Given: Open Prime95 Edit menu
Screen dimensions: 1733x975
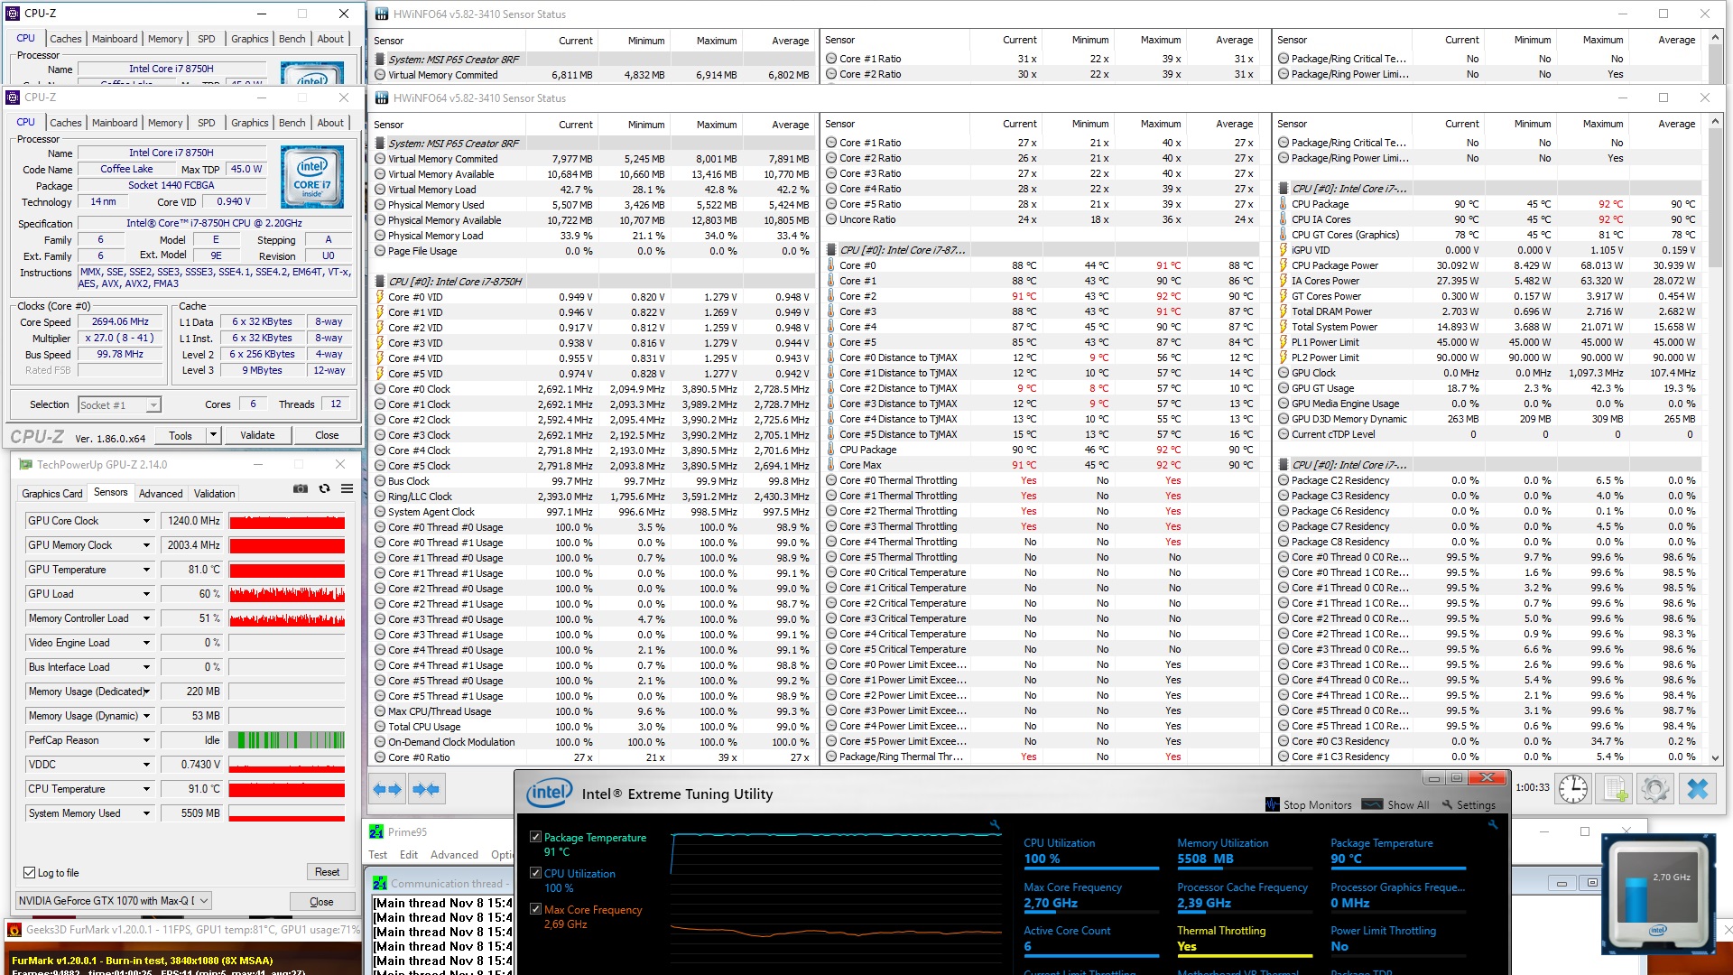Looking at the screenshot, I should tap(409, 855).
